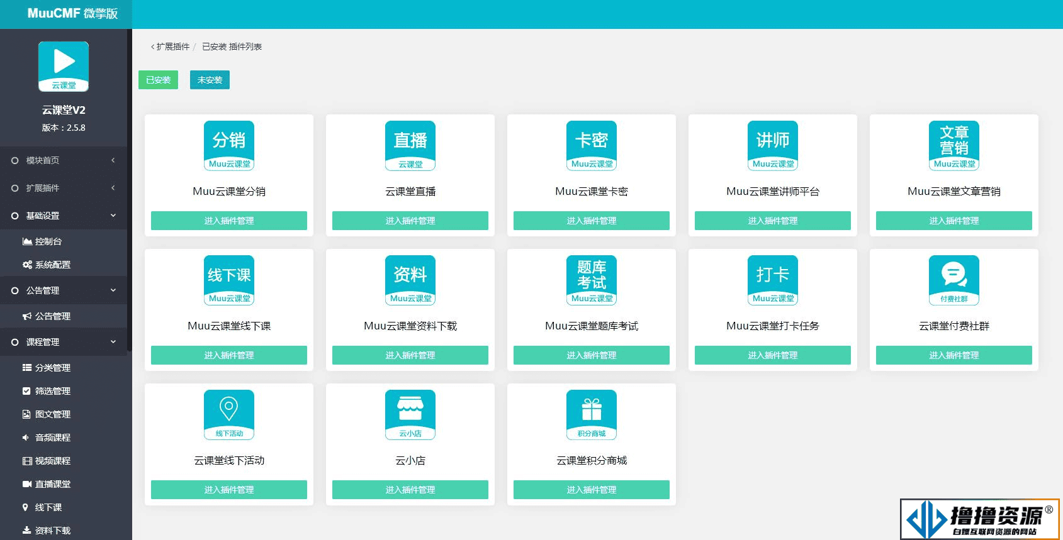Click the 图文管理 image icon
Screen dimensions: 1063x540
click(26, 414)
